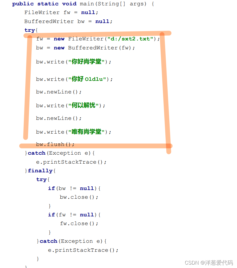
Task: Click the line bw.write("何以解忧");
Action: coord(70,105)
